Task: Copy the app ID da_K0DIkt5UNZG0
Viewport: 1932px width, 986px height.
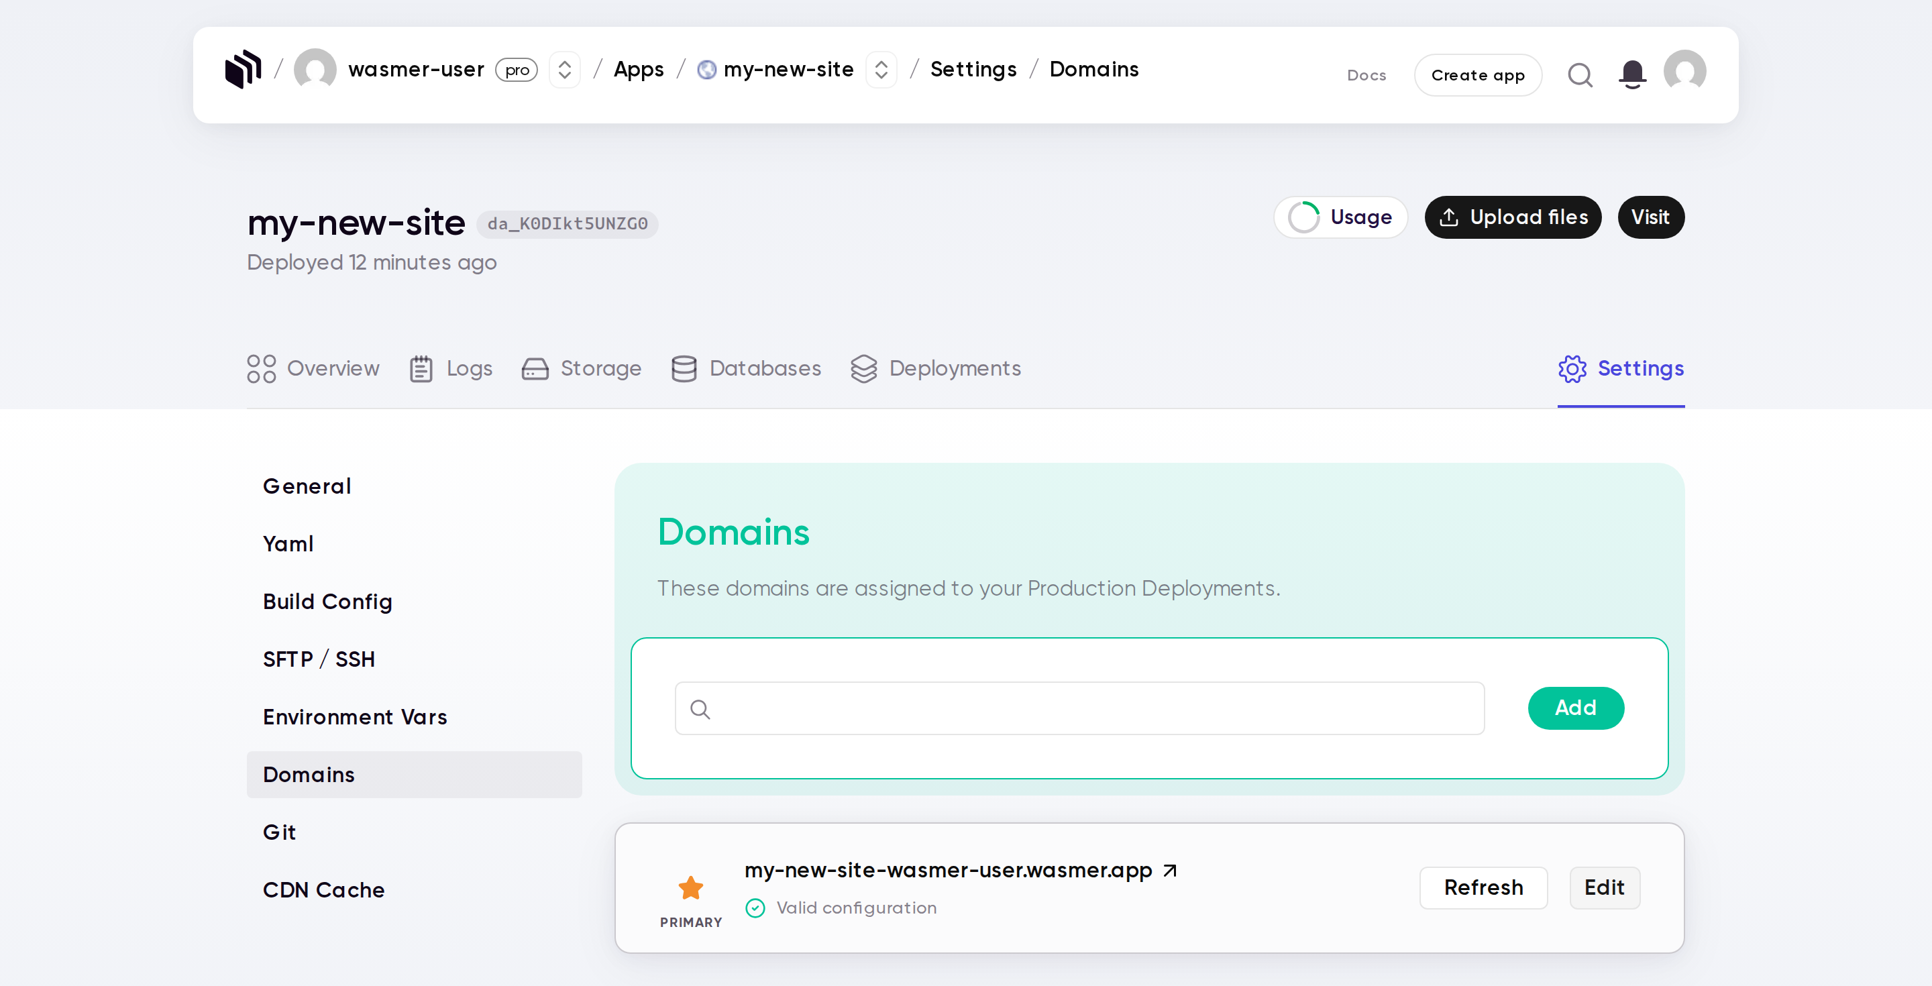Action: coord(568,223)
